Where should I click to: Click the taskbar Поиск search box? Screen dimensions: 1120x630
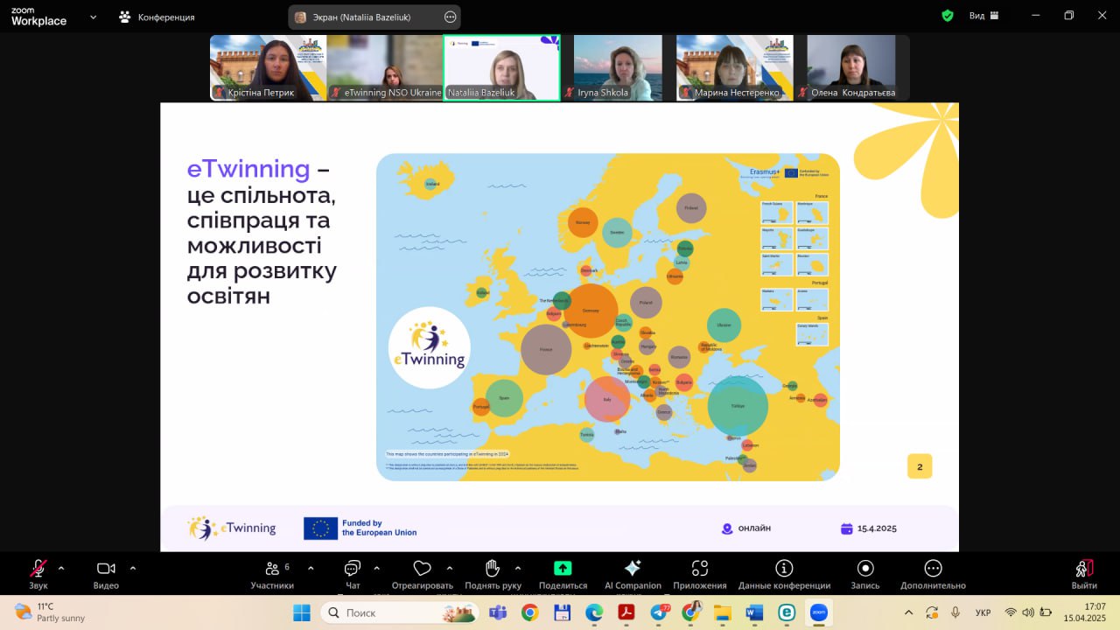point(400,612)
